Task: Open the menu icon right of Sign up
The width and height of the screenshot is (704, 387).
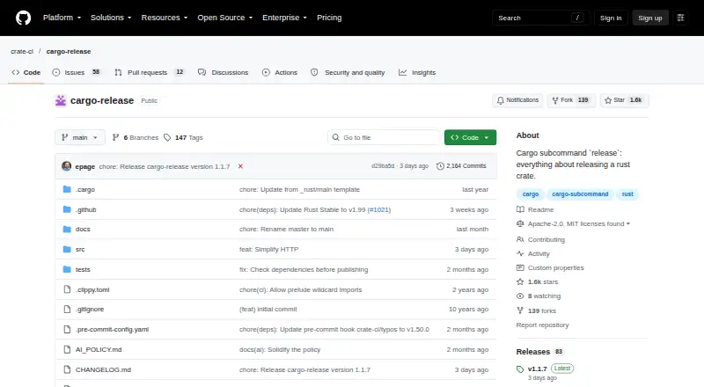Action: coord(680,18)
